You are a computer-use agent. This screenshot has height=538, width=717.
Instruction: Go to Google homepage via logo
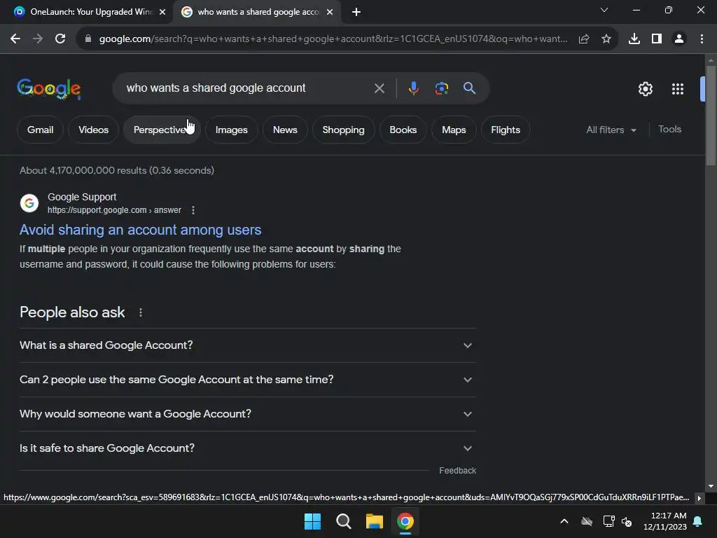[x=49, y=89]
